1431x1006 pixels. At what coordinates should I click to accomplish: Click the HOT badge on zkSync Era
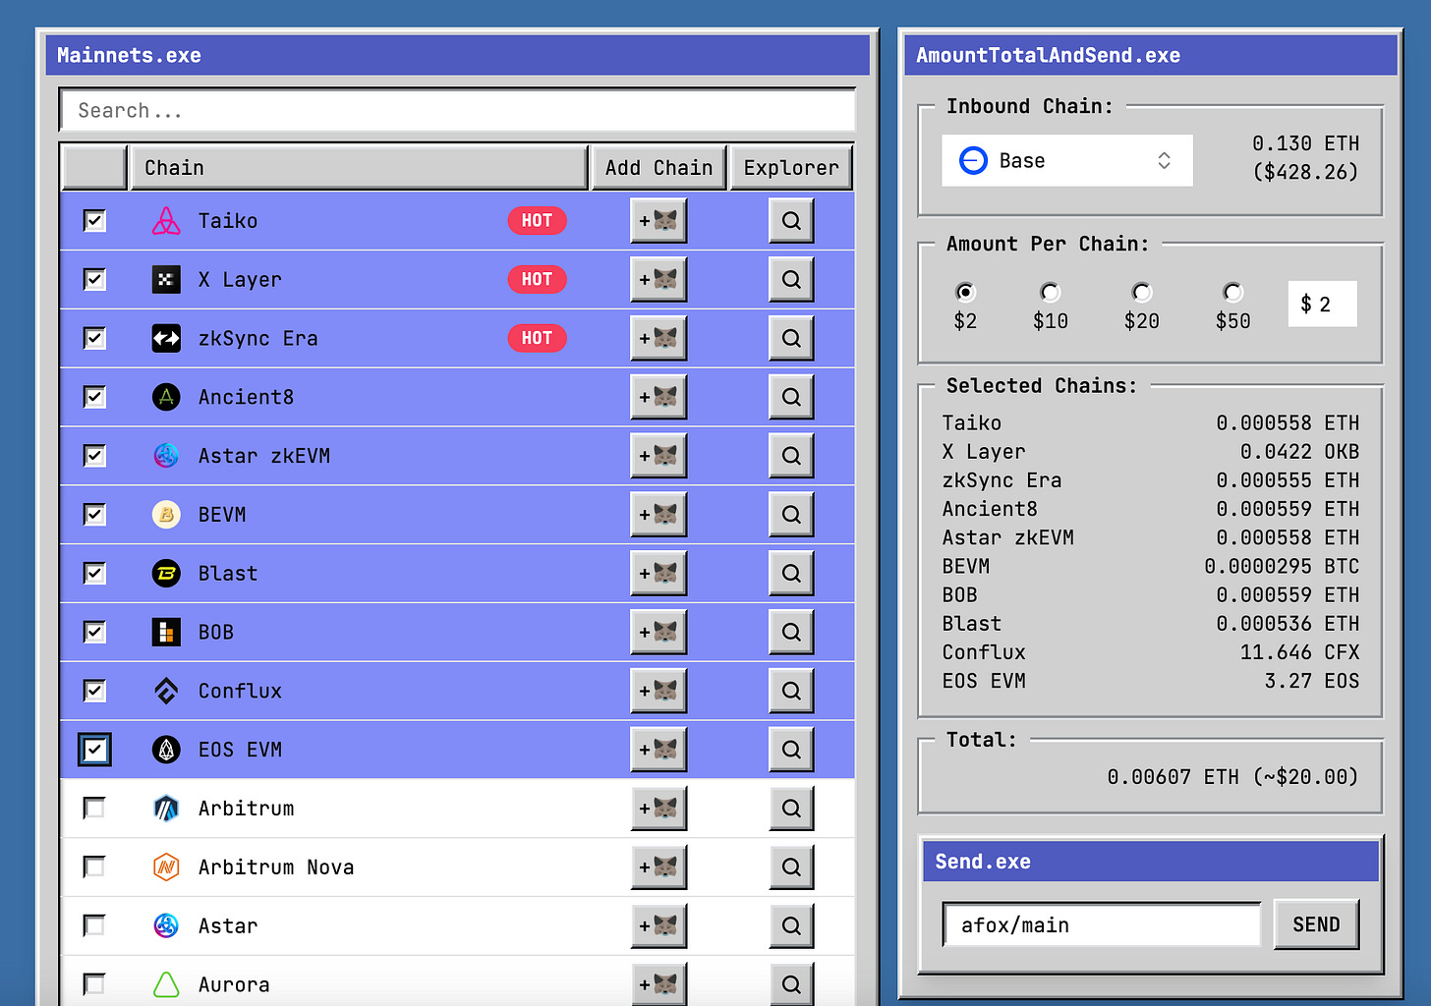click(537, 338)
